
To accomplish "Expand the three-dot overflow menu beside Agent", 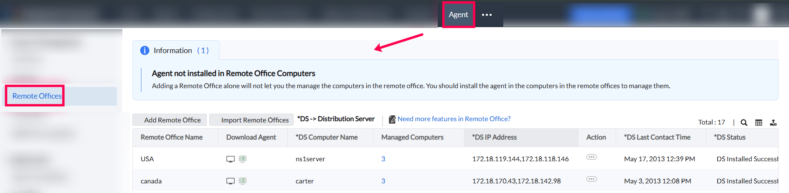I will (x=487, y=15).
